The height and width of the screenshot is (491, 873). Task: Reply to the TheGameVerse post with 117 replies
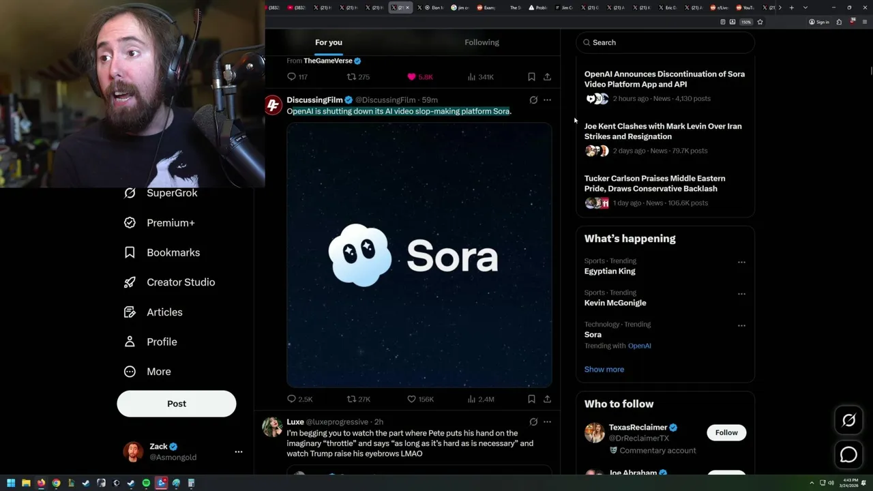pos(297,77)
